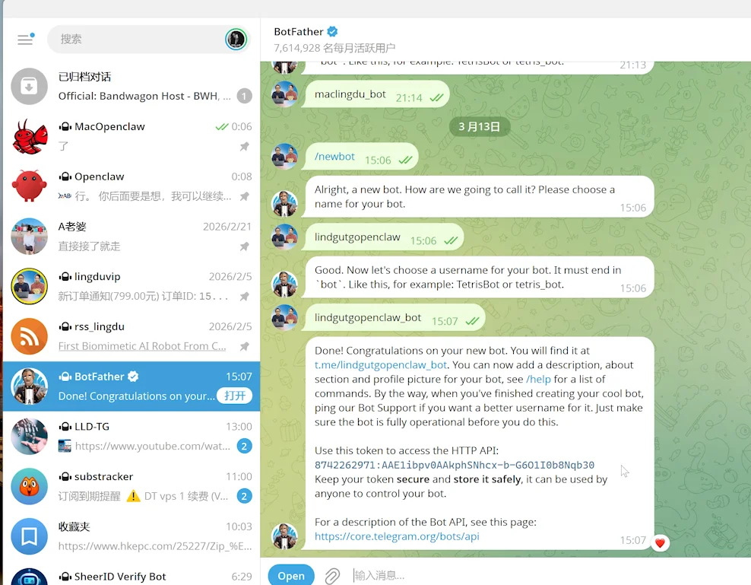751x585 pixels.
Task: Open the substracker bot chat
Action: (132, 486)
